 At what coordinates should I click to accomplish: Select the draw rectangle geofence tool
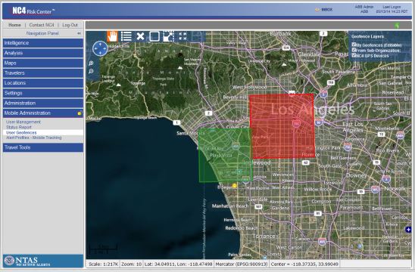pyautogui.click(x=154, y=36)
